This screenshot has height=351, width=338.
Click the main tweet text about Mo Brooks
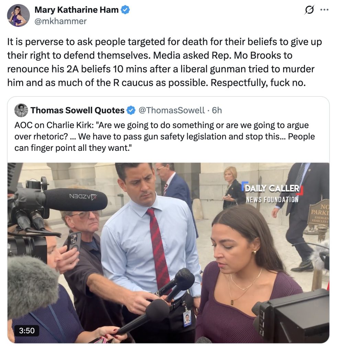165,62
